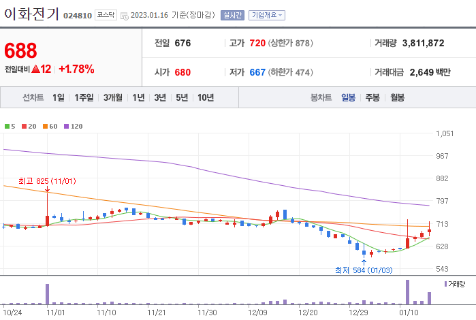Click the 거래량 volume legend swatch

coord(445,284)
